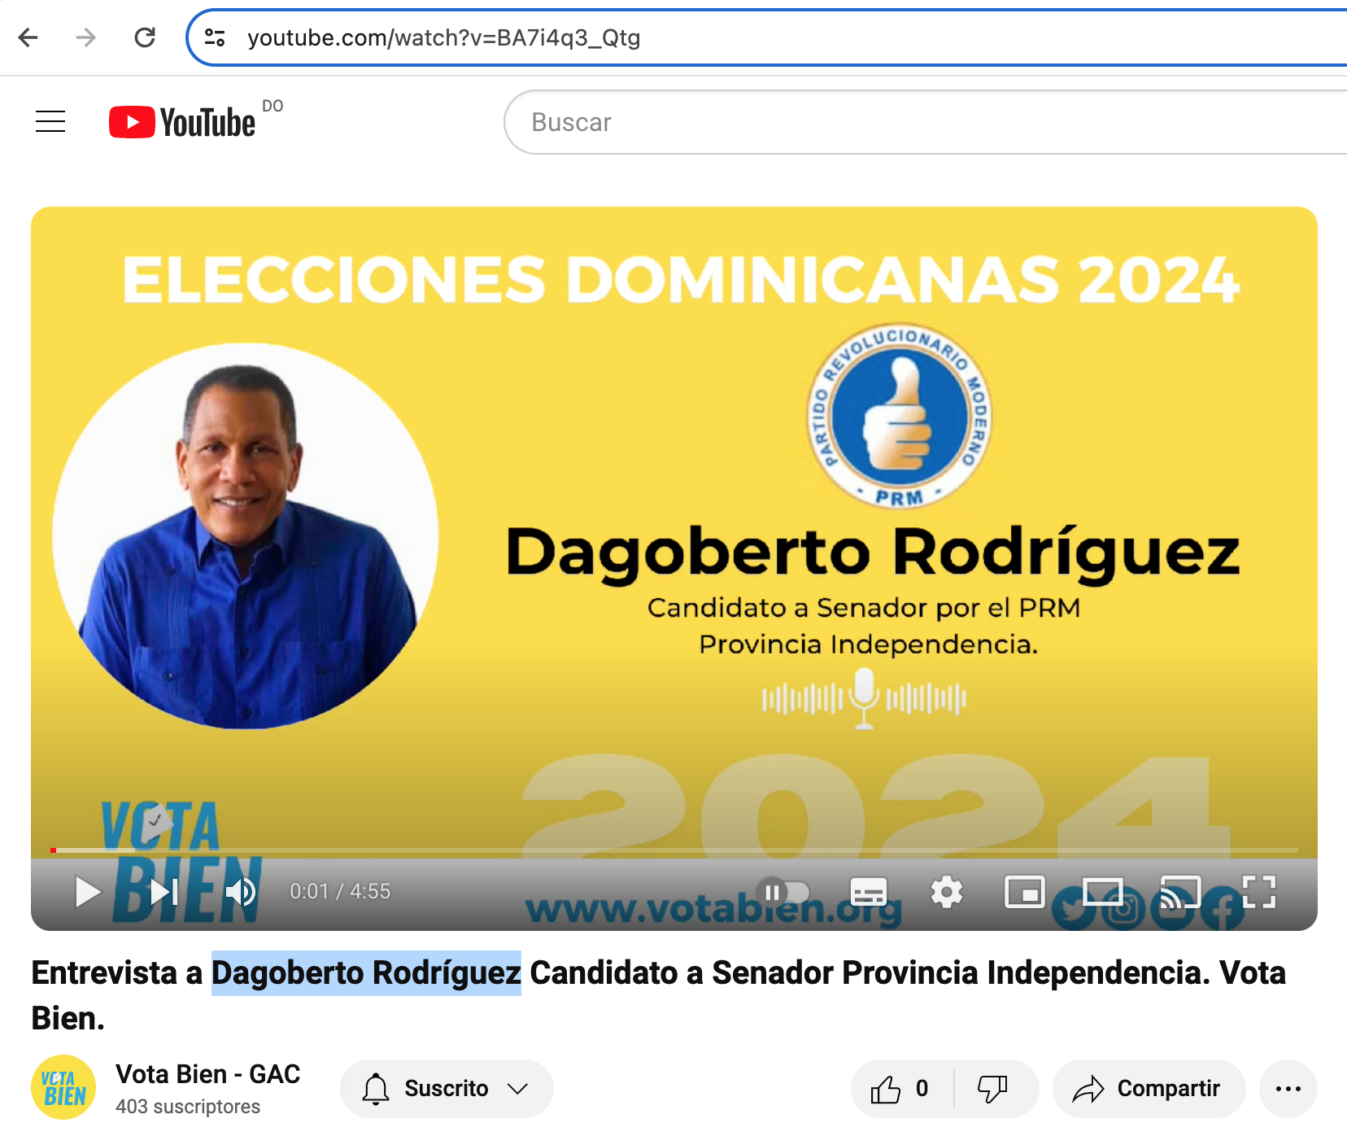Open the Vota Bien - GAC channel avatar
The image size is (1347, 1136).
click(x=63, y=1088)
